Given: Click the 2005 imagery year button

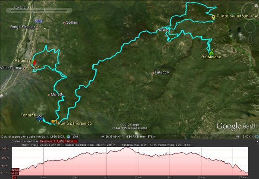Looking at the screenshot, I should (75, 137).
